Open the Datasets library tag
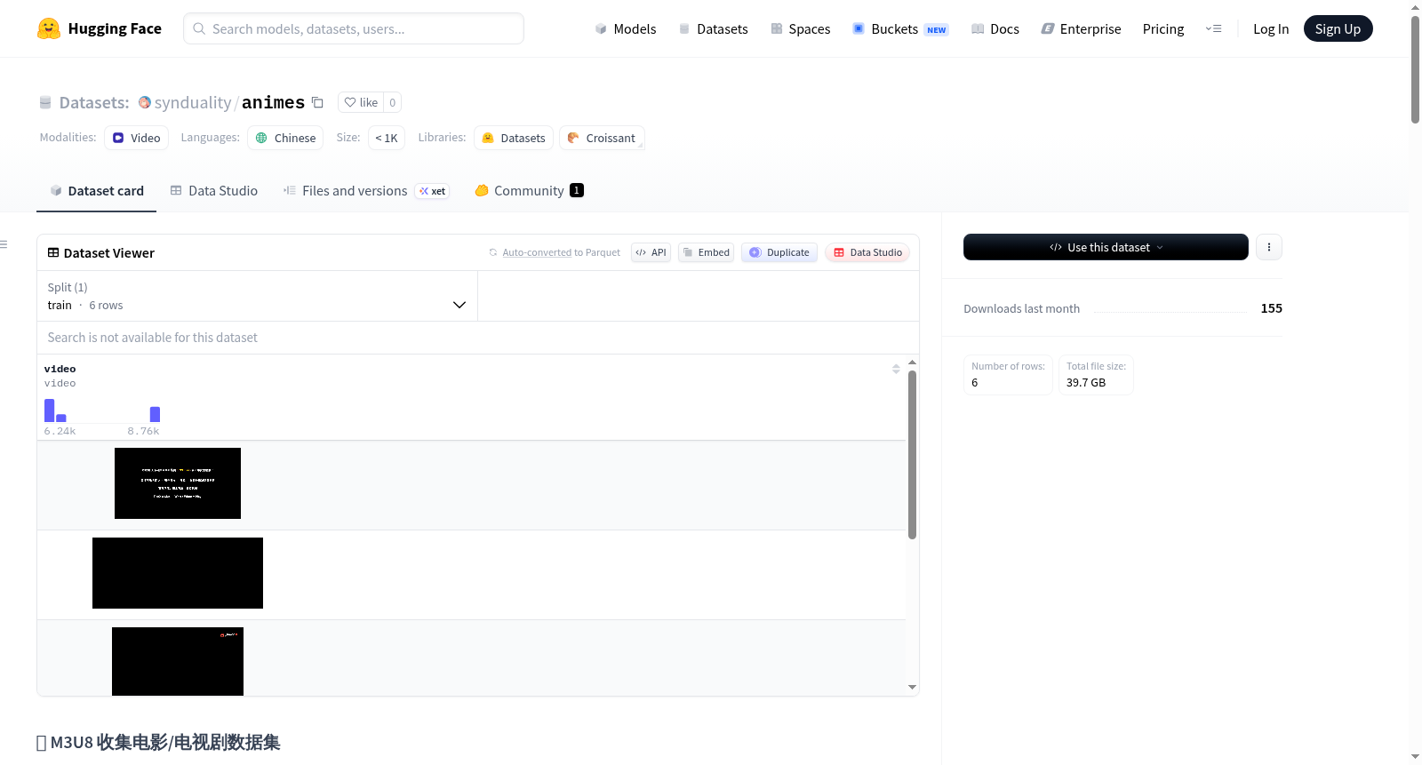The image size is (1422, 765). click(514, 138)
